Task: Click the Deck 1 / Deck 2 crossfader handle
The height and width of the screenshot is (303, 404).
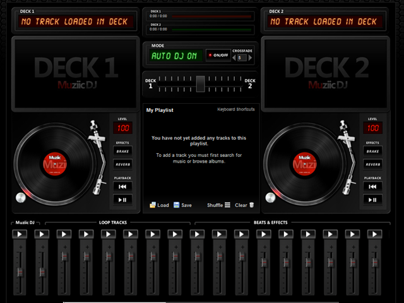Action: coord(200,83)
